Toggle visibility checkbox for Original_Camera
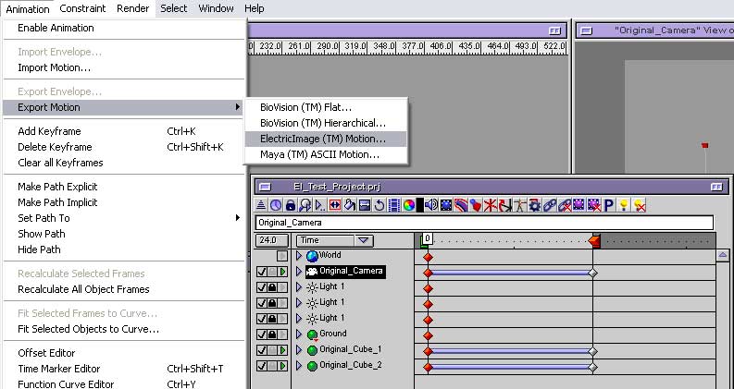 [x=261, y=272]
